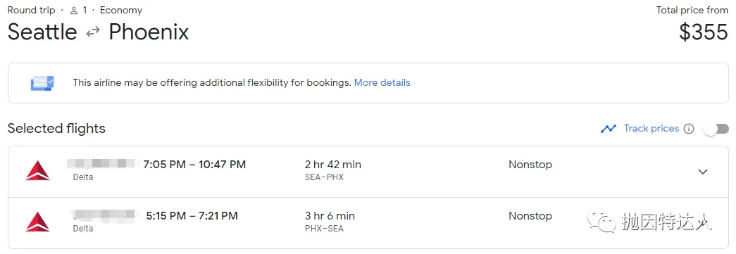Viewport: 736px width, 254px height.
Task: Click the Delta logo on the SEA–PHX flight
Action: click(x=37, y=170)
